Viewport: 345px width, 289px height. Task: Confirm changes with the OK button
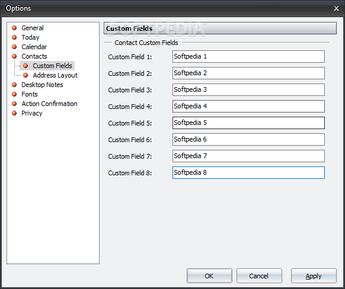(209, 275)
